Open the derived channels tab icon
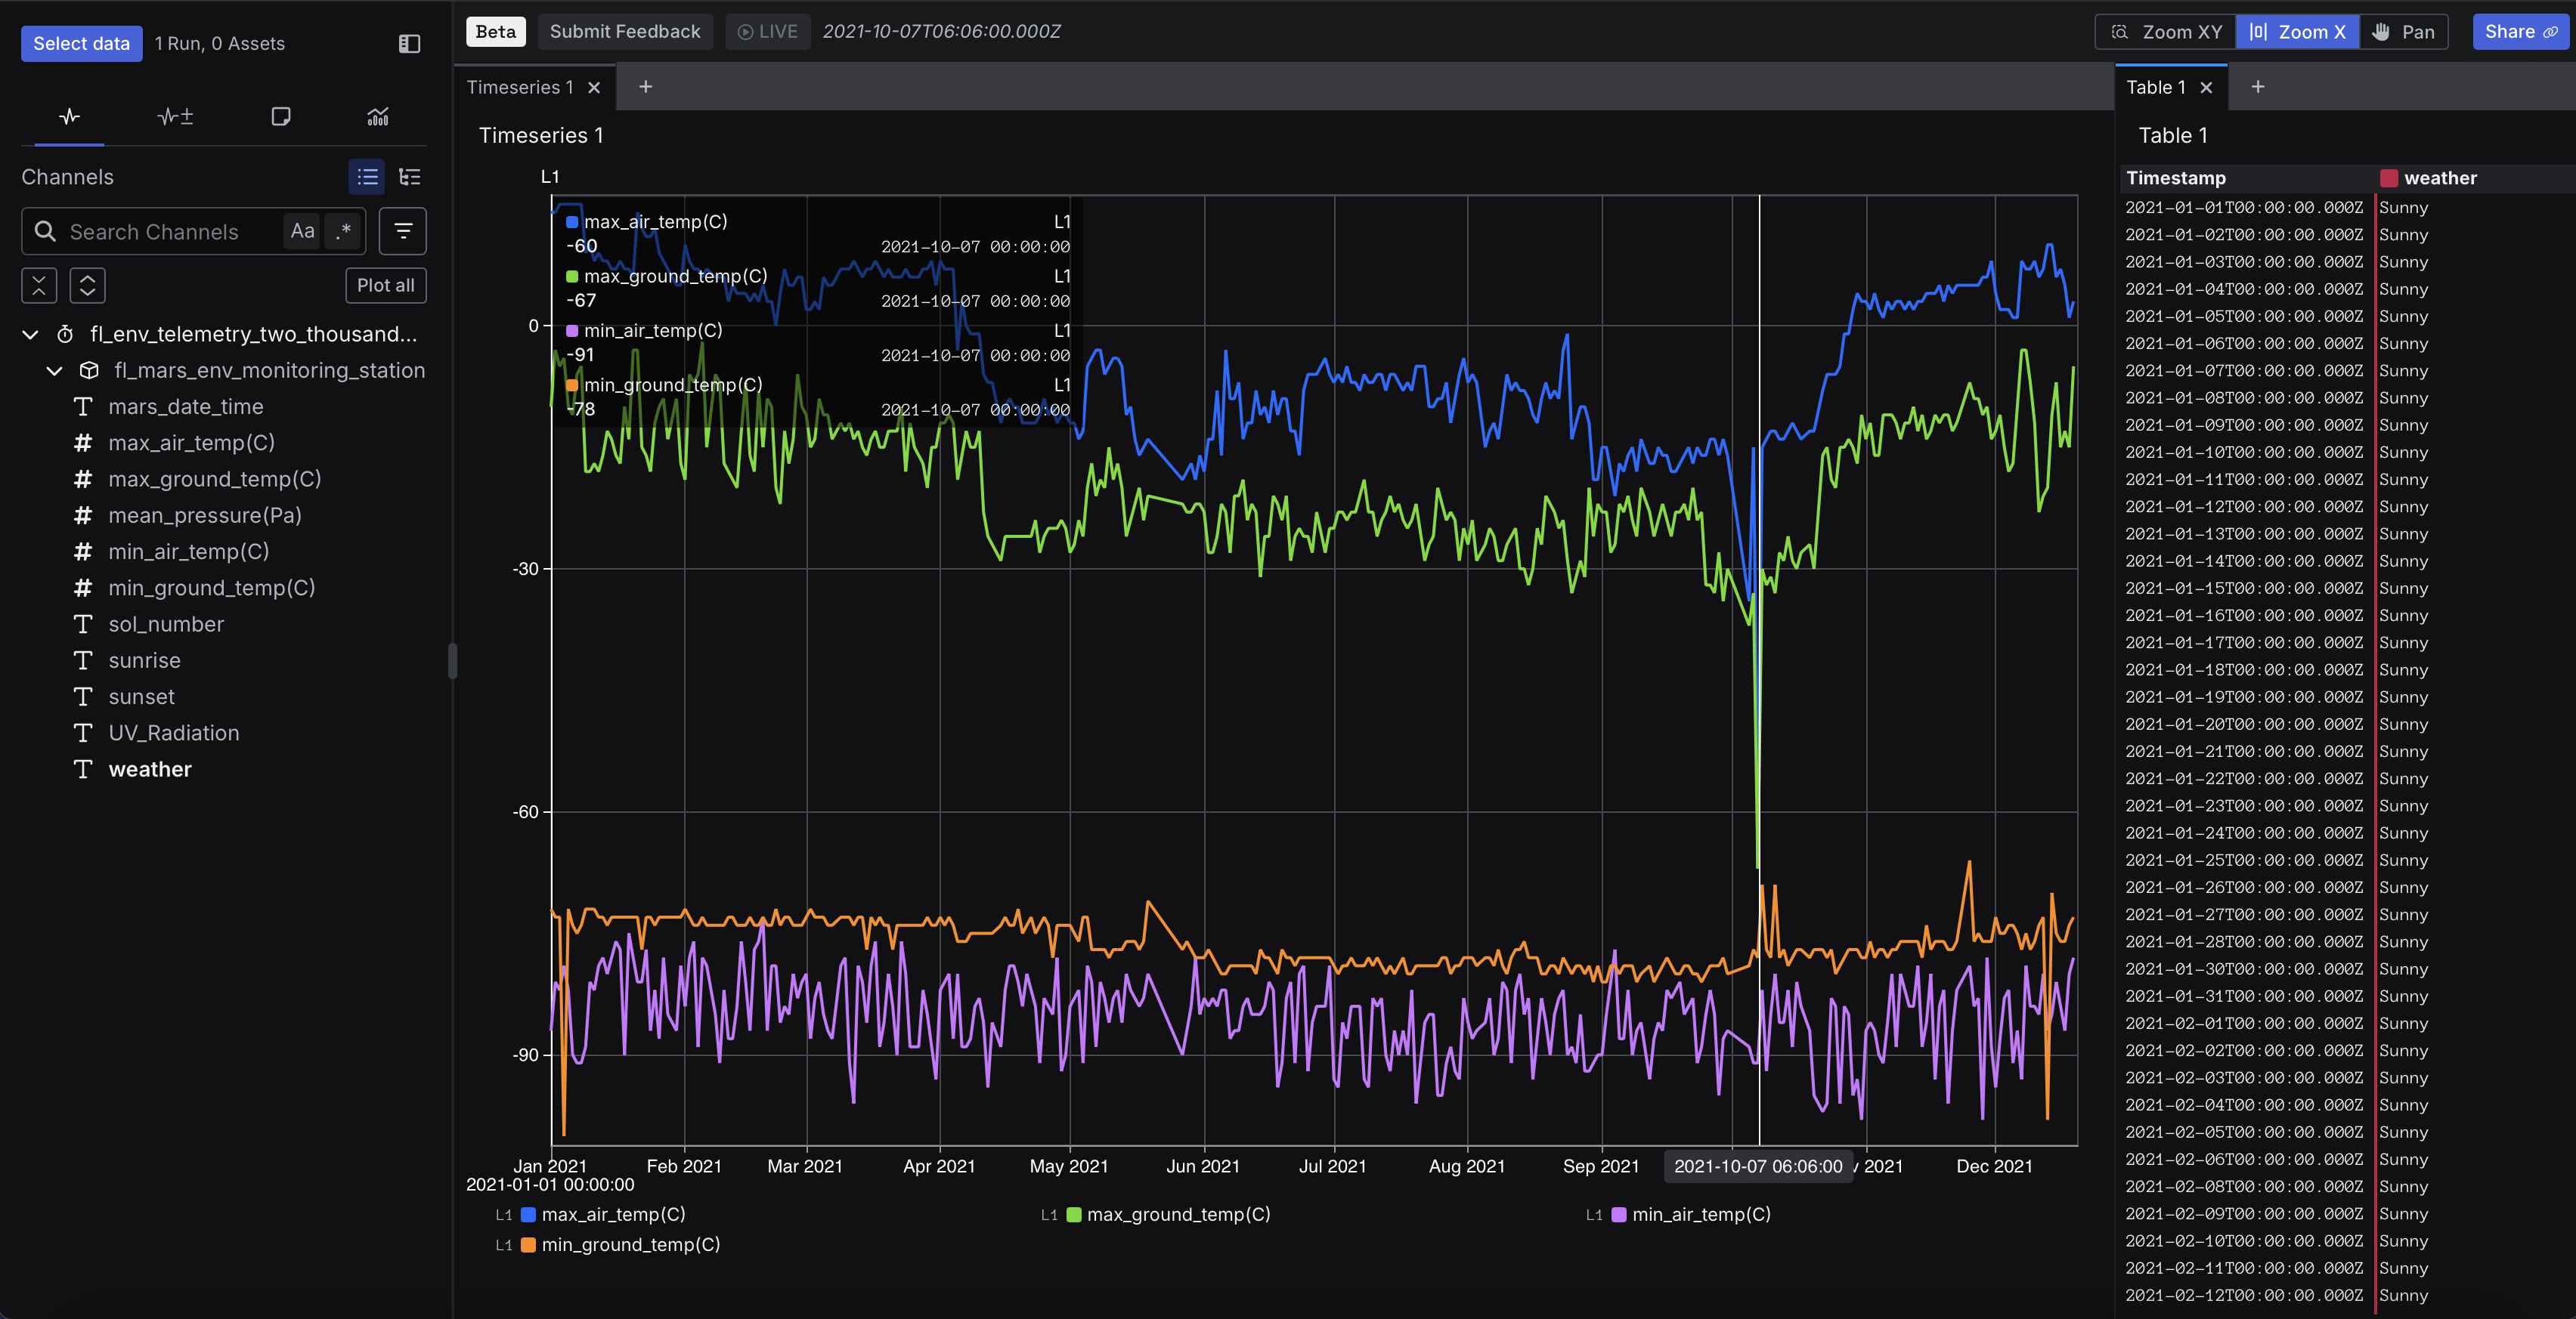The width and height of the screenshot is (2576, 1319). pyautogui.click(x=175, y=117)
